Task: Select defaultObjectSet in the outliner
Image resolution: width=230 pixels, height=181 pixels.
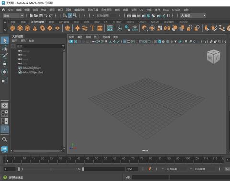Action: pyautogui.click(x=33, y=72)
